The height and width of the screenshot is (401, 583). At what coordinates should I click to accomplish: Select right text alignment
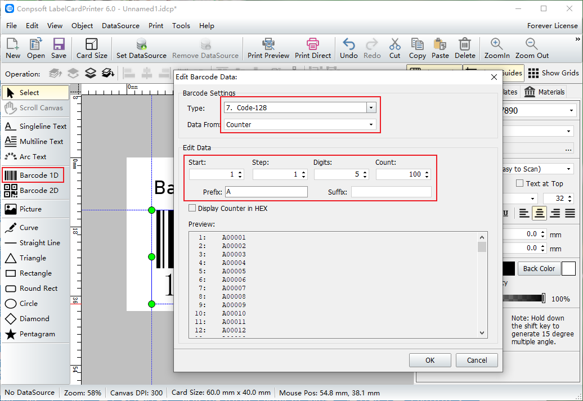click(x=555, y=213)
